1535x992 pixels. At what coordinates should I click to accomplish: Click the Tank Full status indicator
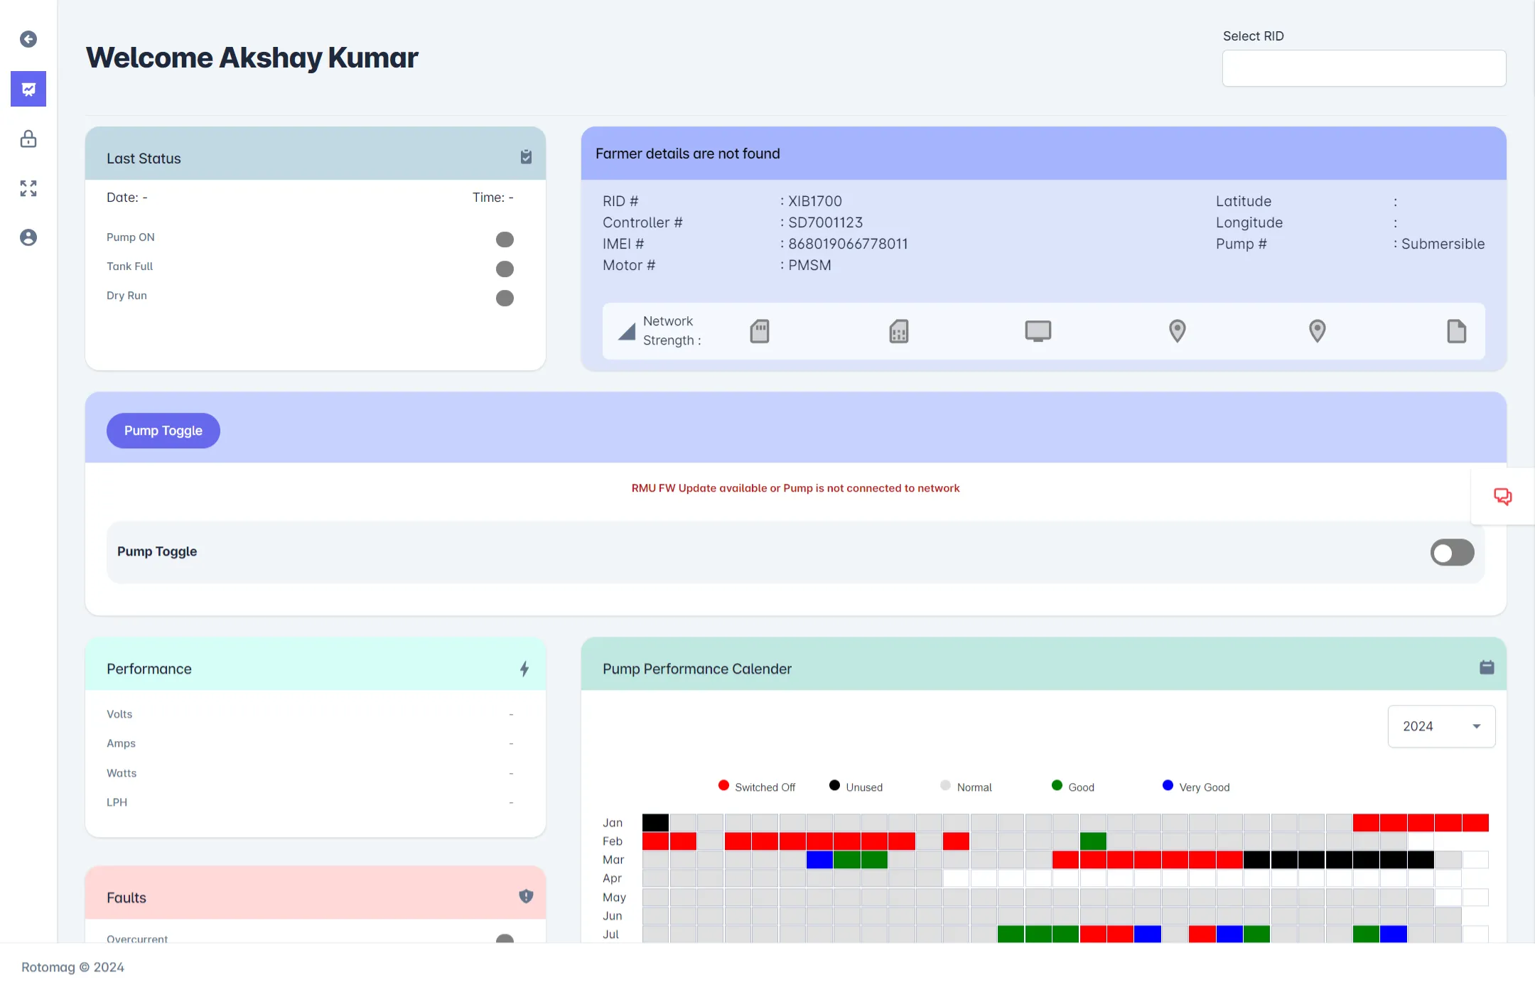[x=505, y=269]
